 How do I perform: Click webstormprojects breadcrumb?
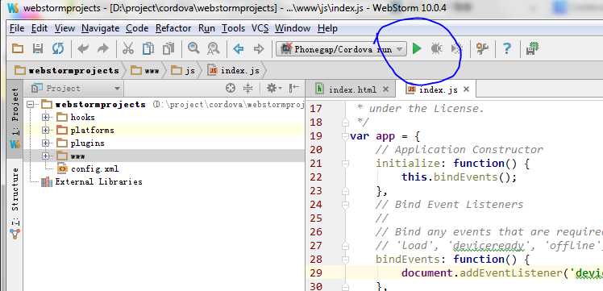[67, 71]
